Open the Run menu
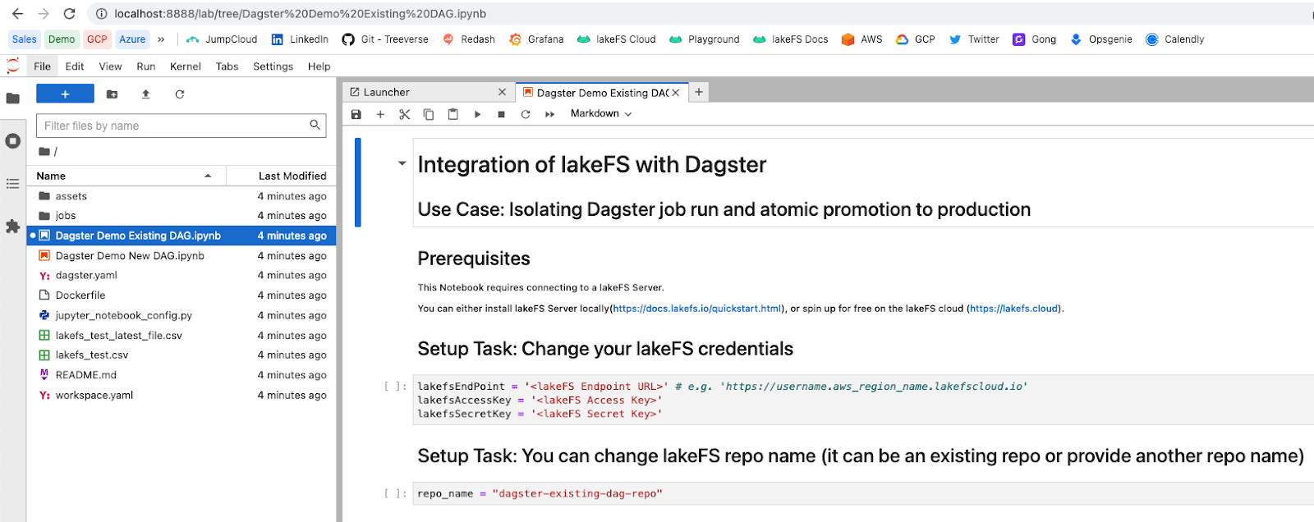Screen dimensions: 1314x522 click(x=146, y=66)
